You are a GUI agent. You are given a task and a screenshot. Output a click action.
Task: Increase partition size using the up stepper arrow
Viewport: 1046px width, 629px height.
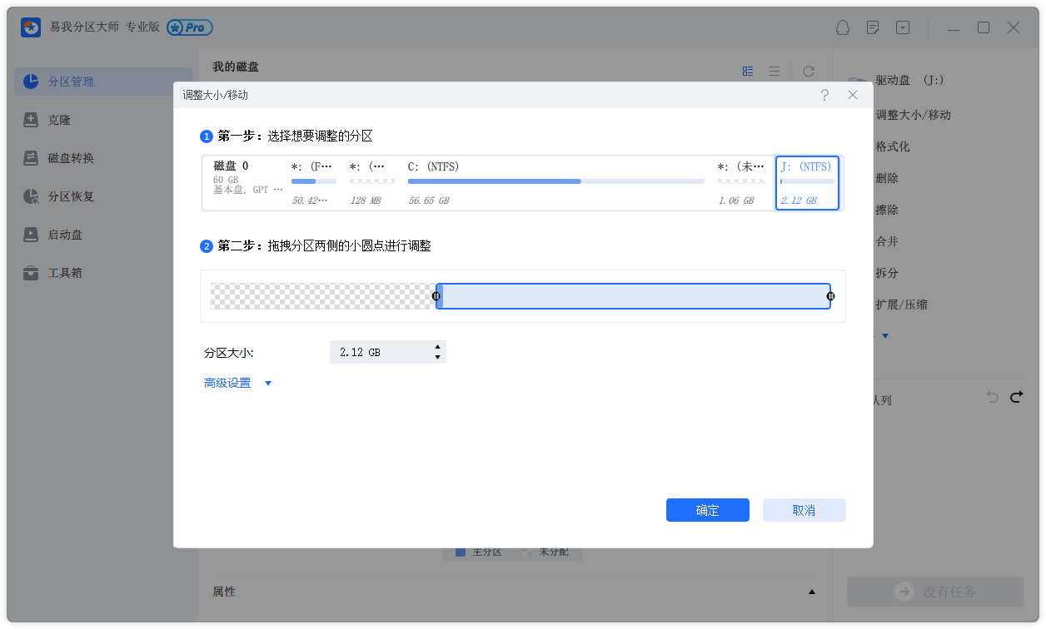pyautogui.click(x=437, y=347)
